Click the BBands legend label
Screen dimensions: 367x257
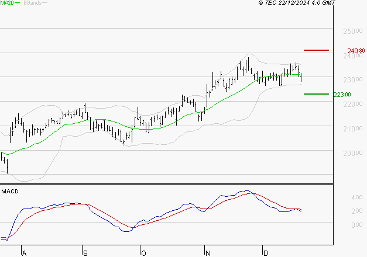tap(33, 3)
